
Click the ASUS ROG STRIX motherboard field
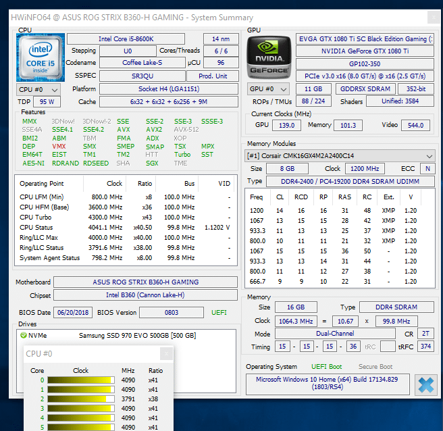point(145,282)
